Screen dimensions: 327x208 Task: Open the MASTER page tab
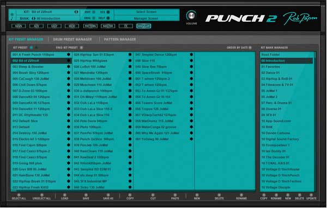pos(108,26)
